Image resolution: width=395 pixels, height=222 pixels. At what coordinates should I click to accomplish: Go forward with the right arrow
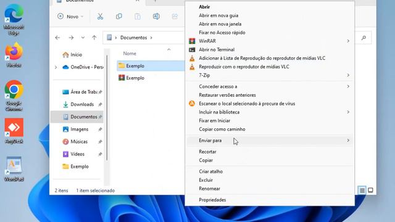click(x=71, y=38)
